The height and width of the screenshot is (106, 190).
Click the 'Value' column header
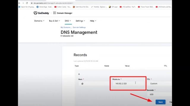127,66
